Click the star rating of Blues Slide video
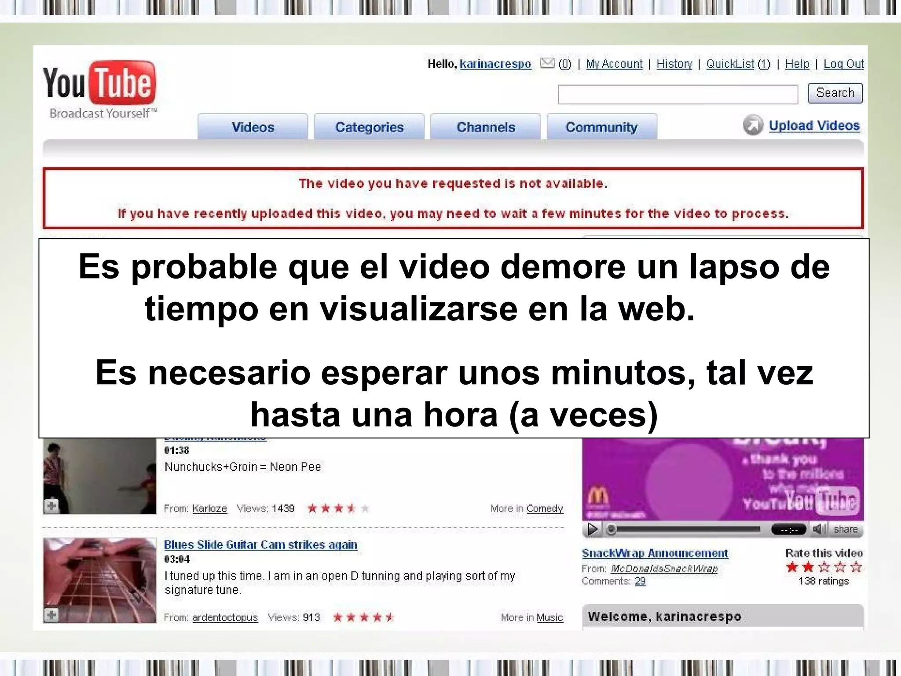Screen dimensions: 901x676 pyautogui.click(x=363, y=617)
